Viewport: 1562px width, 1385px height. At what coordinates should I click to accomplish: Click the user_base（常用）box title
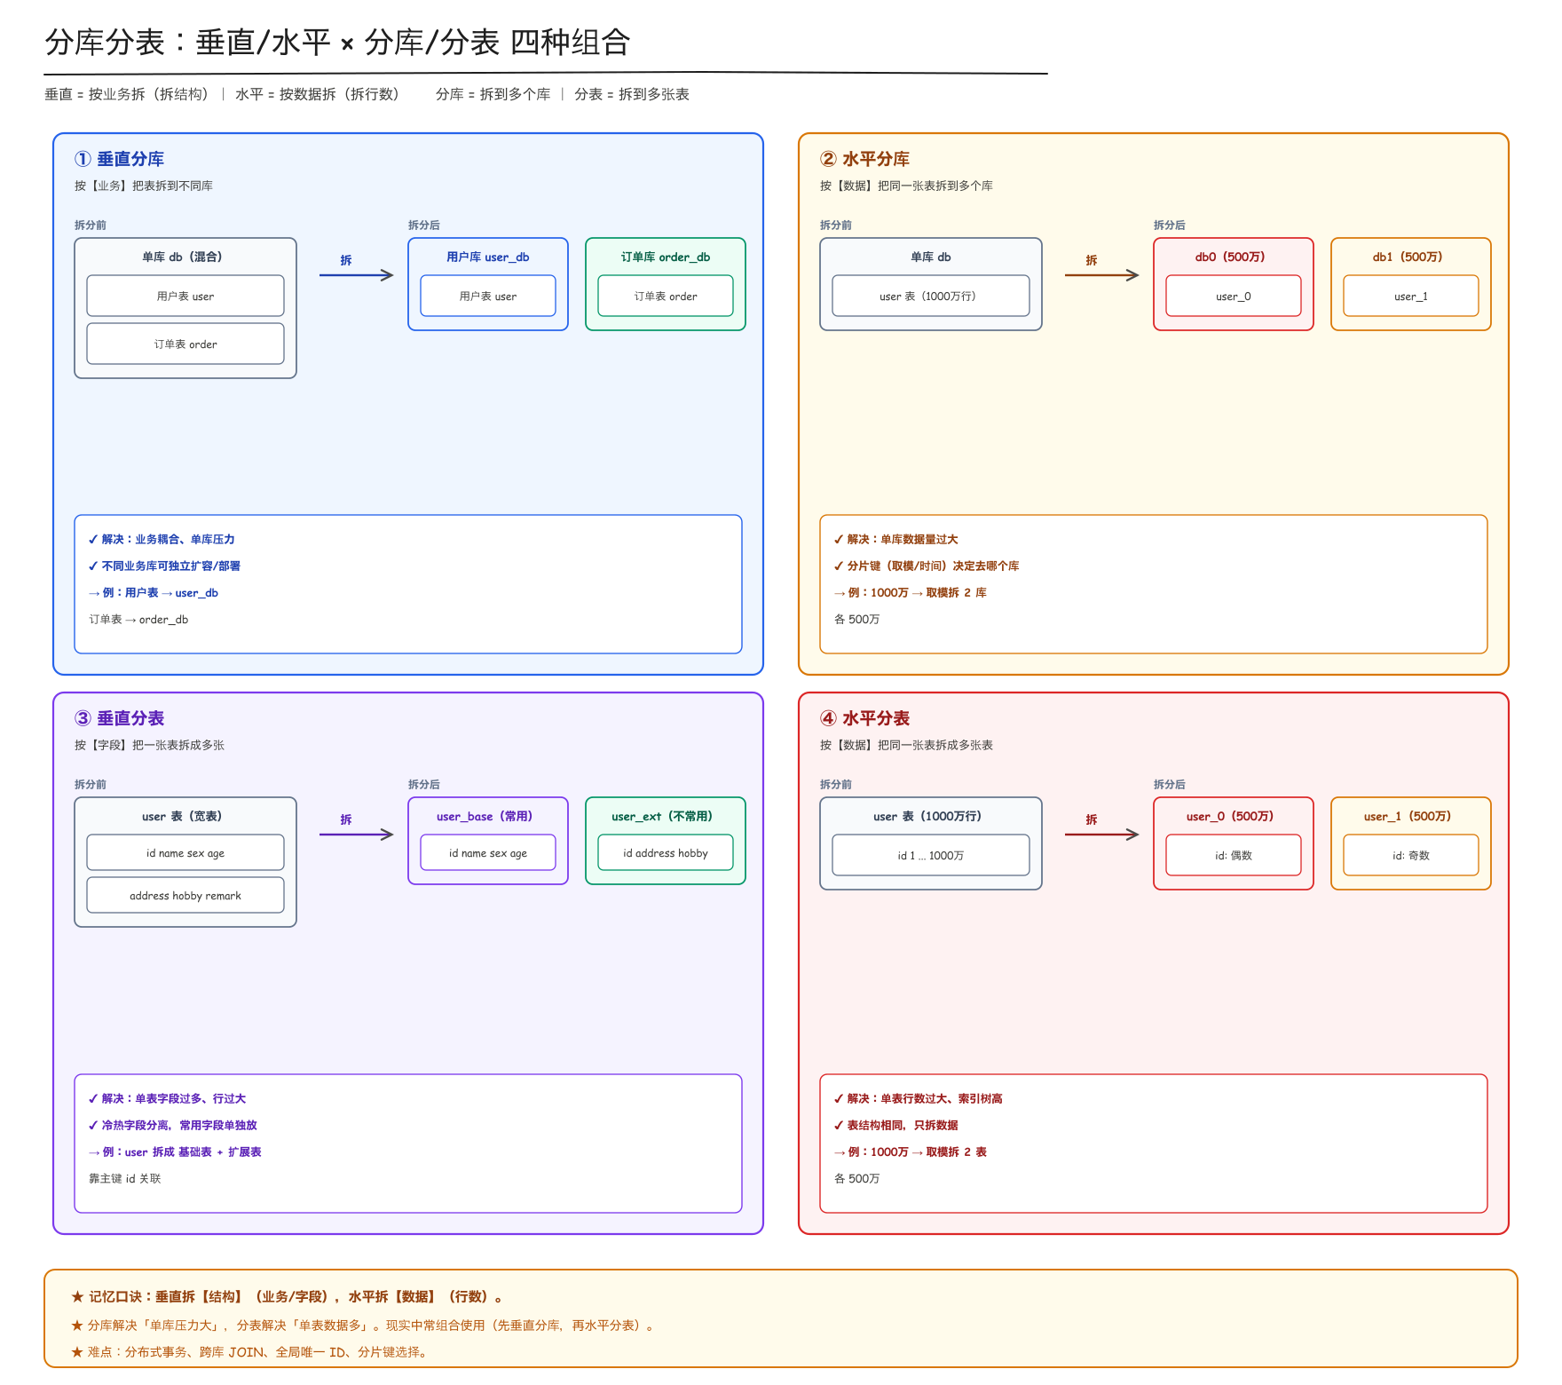pos(488,816)
